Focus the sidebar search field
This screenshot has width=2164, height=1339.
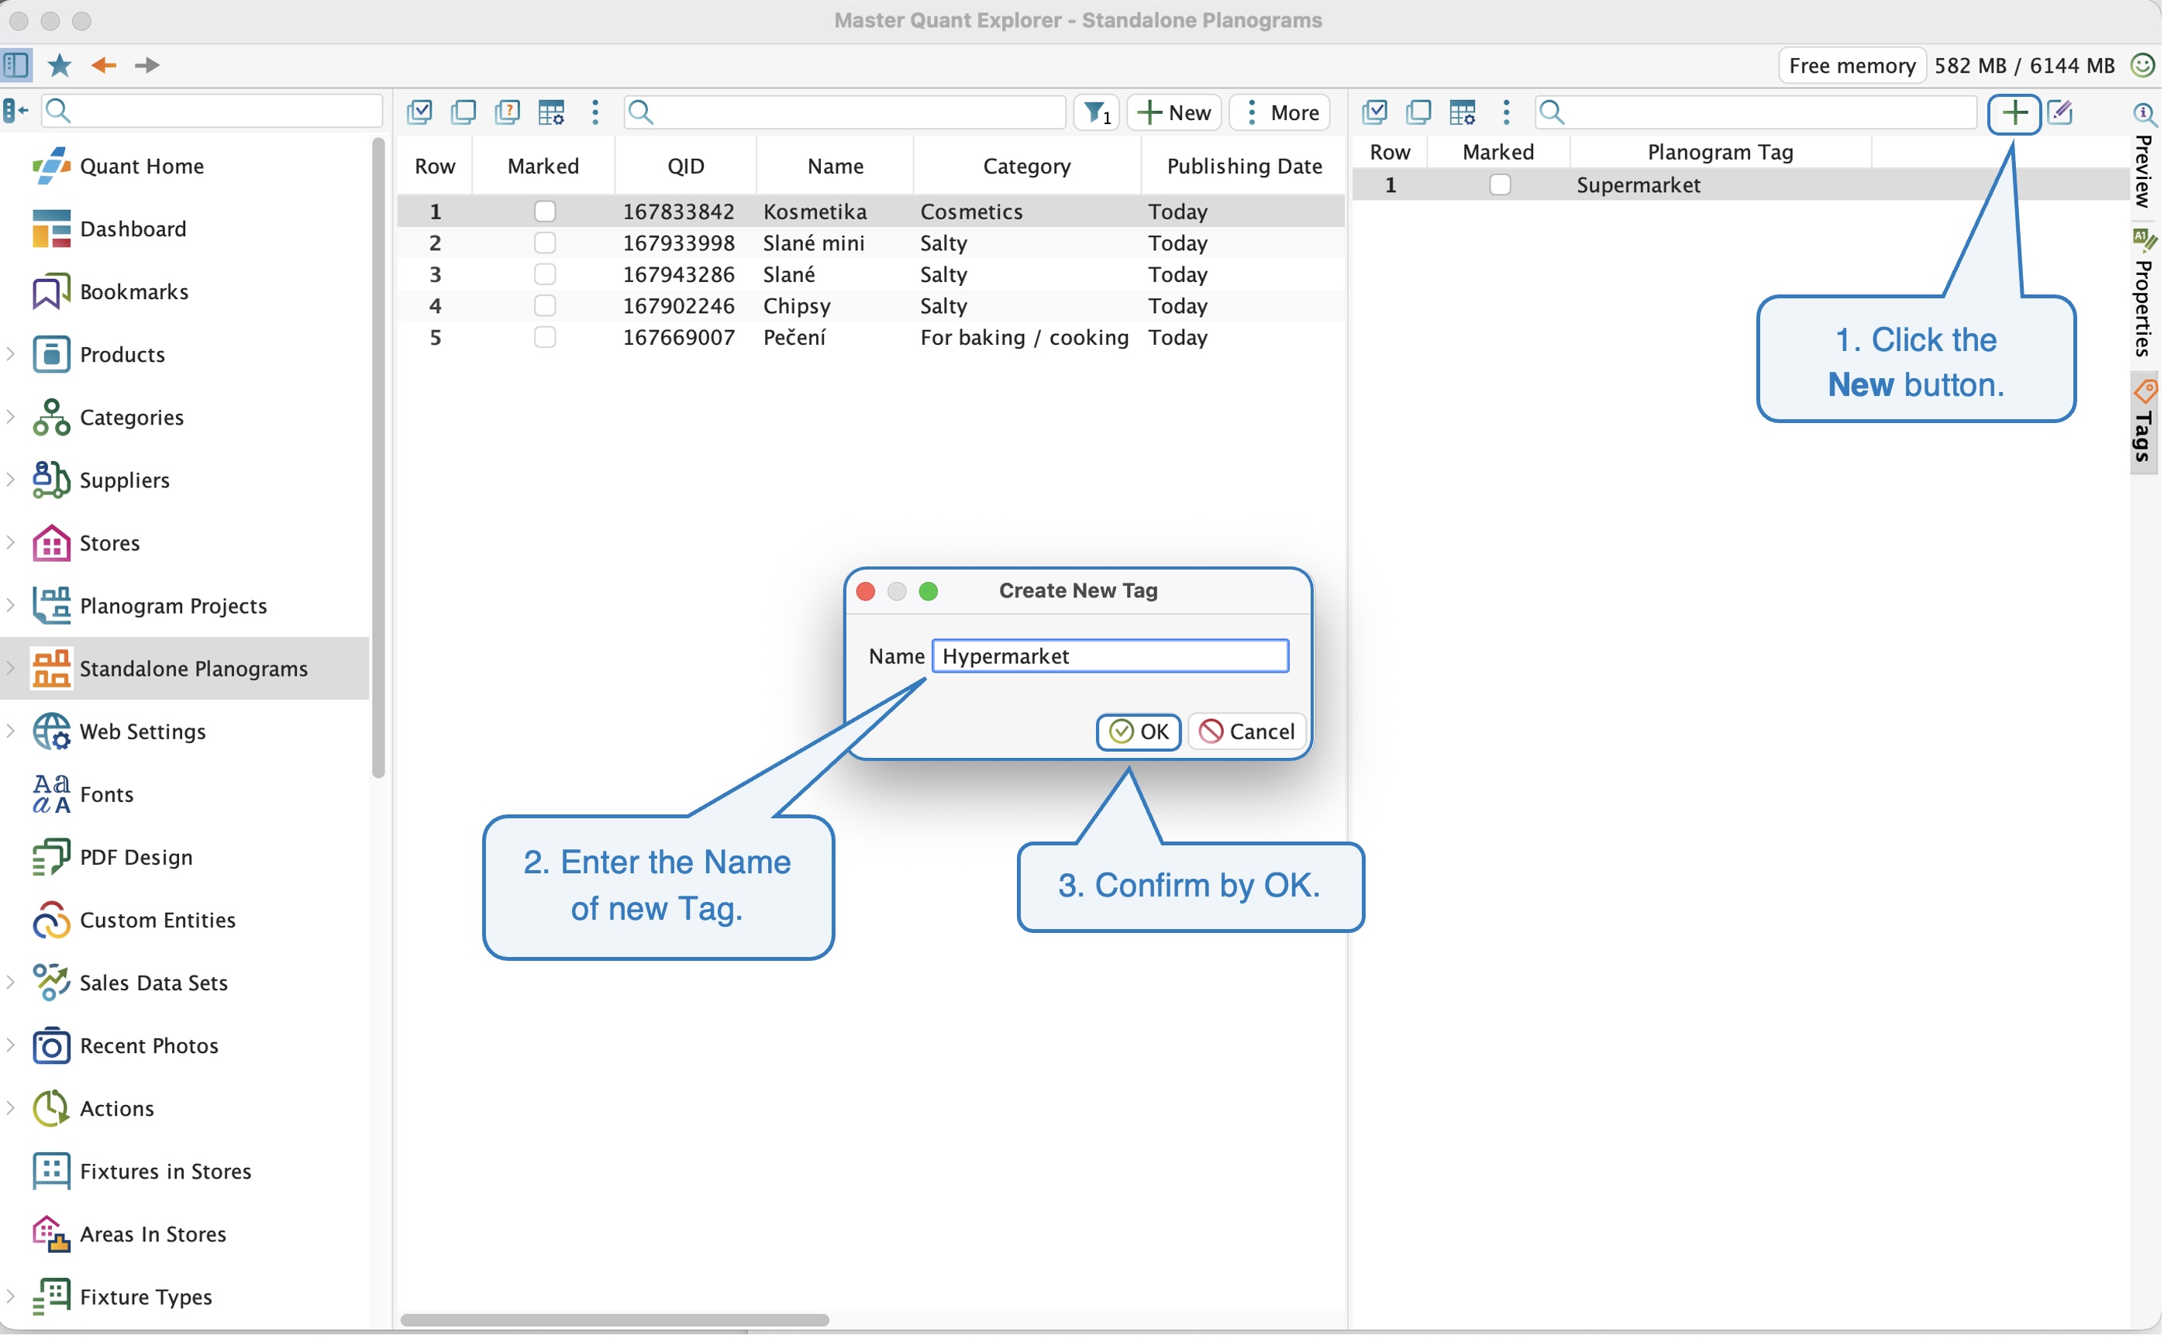pos(212,111)
